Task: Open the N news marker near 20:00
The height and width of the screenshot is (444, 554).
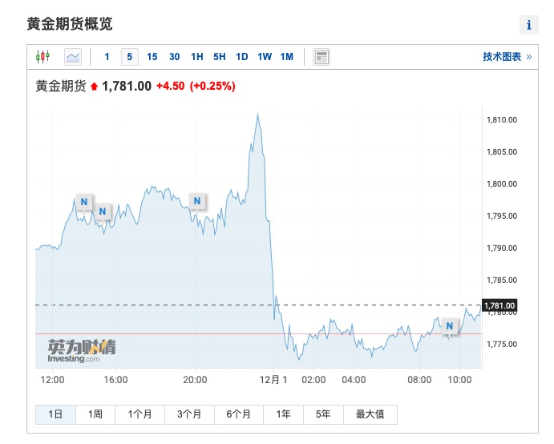Action: click(x=197, y=200)
